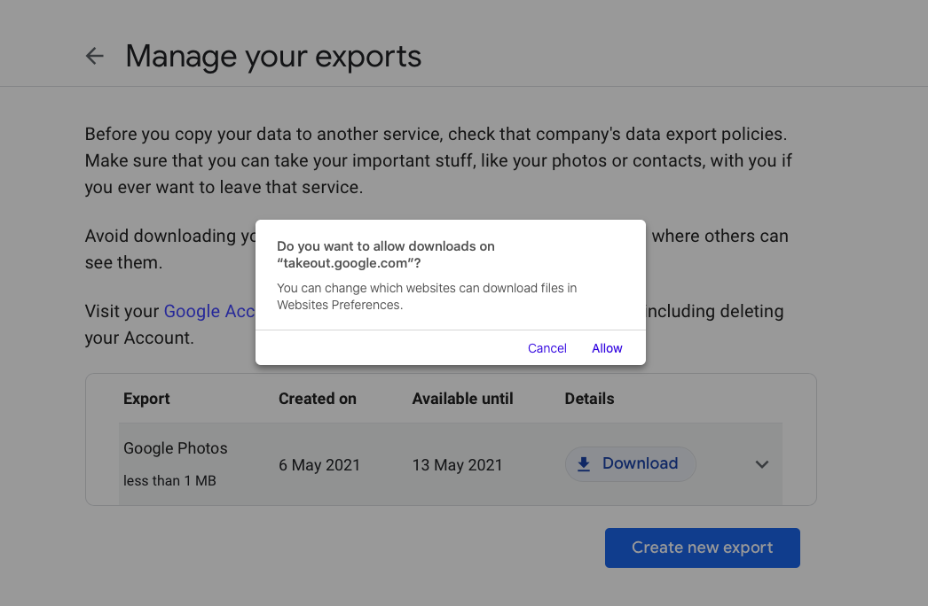This screenshot has width=928, height=606.
Task: Expand the Google Photos export details chevron
Action: [761, 464]
